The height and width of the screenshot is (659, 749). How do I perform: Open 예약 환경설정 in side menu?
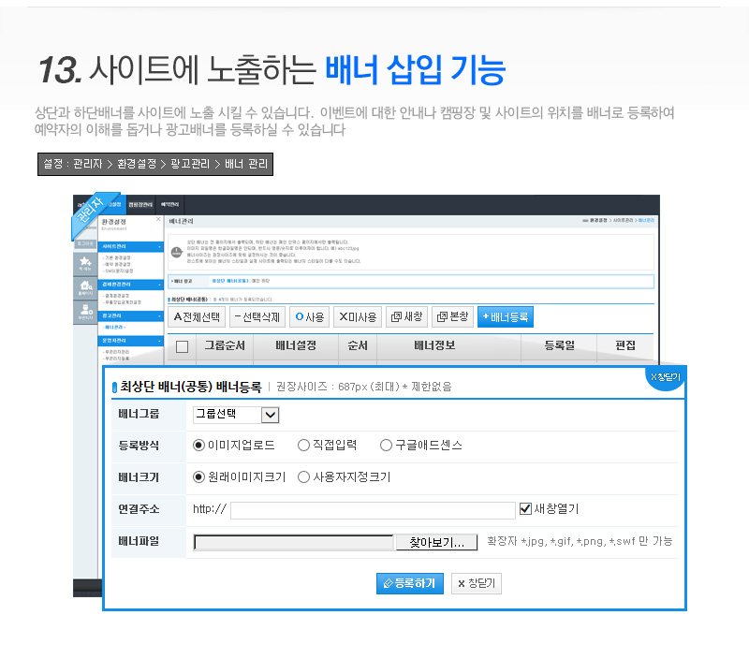tap(116, 264)
